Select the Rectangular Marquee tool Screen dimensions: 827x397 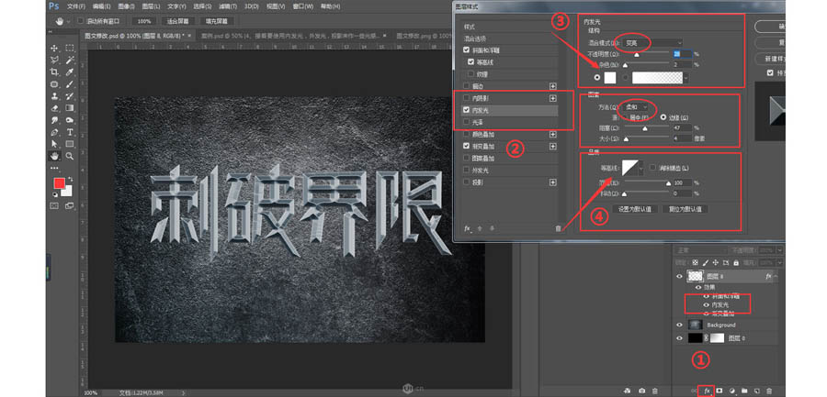(x=70, y=48)
